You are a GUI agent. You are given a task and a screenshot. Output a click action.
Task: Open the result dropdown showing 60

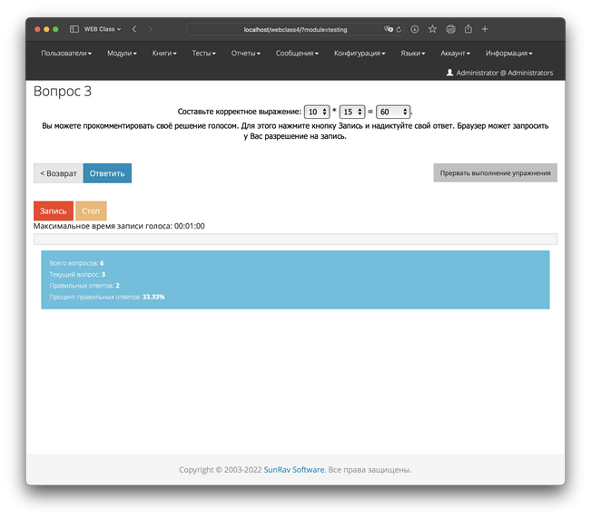(393, 112)
